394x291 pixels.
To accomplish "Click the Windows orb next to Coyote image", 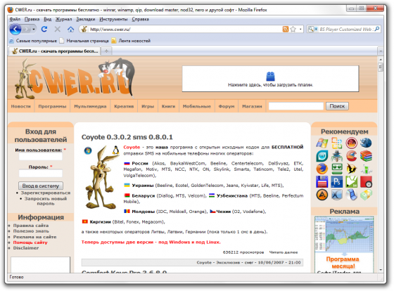I will click(x=88, y=150).
